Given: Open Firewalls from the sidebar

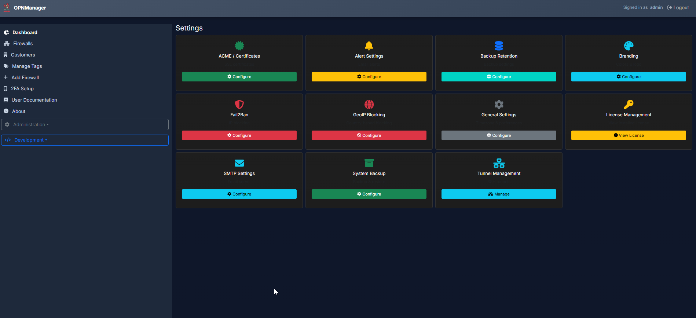Looking at the screenshot, I should coord(23,44).
